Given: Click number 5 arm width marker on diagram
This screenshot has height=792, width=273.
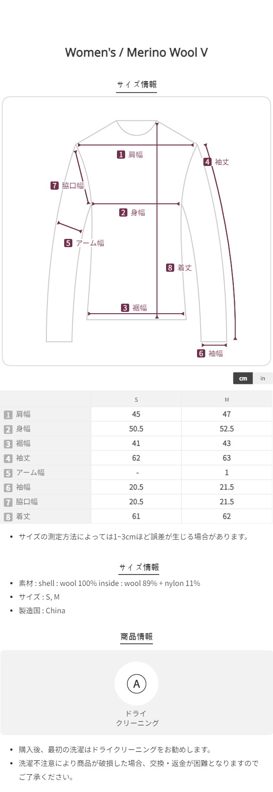Looking at the screenshot, I should coord(68,243).
